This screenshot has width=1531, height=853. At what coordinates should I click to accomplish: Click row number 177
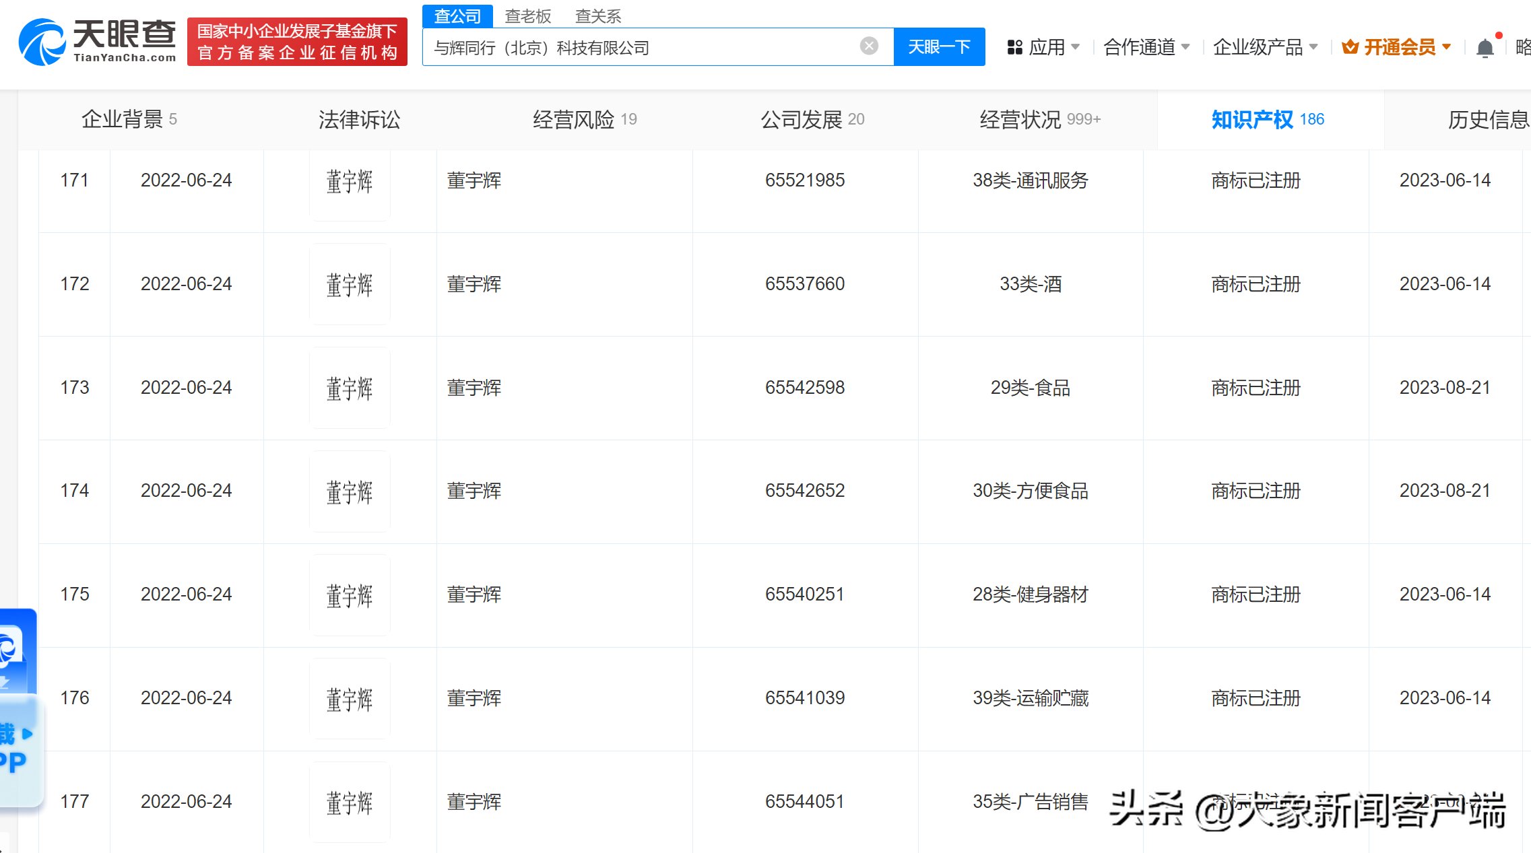coord(75,802)
